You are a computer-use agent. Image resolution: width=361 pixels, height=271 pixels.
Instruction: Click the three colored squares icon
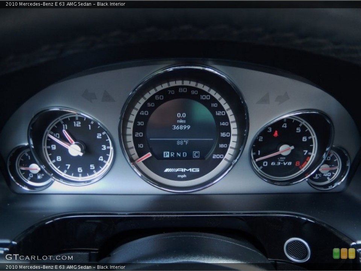(x=344, y=253)
